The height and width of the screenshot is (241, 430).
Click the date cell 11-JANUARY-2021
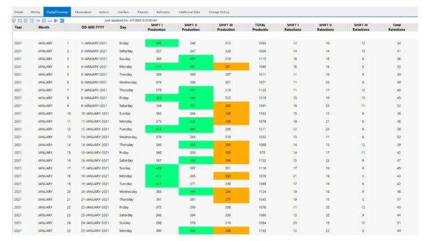95,121
